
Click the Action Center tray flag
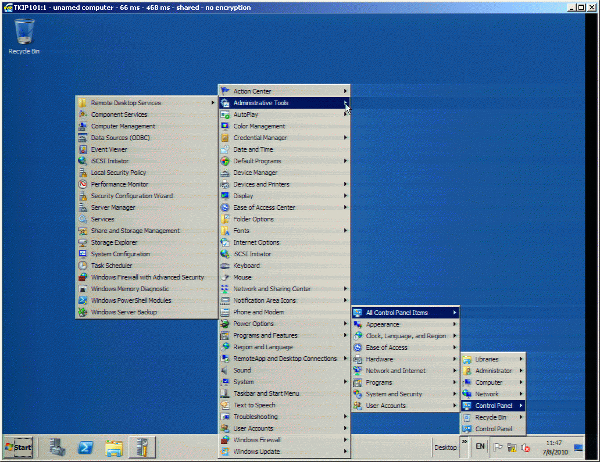498,447
